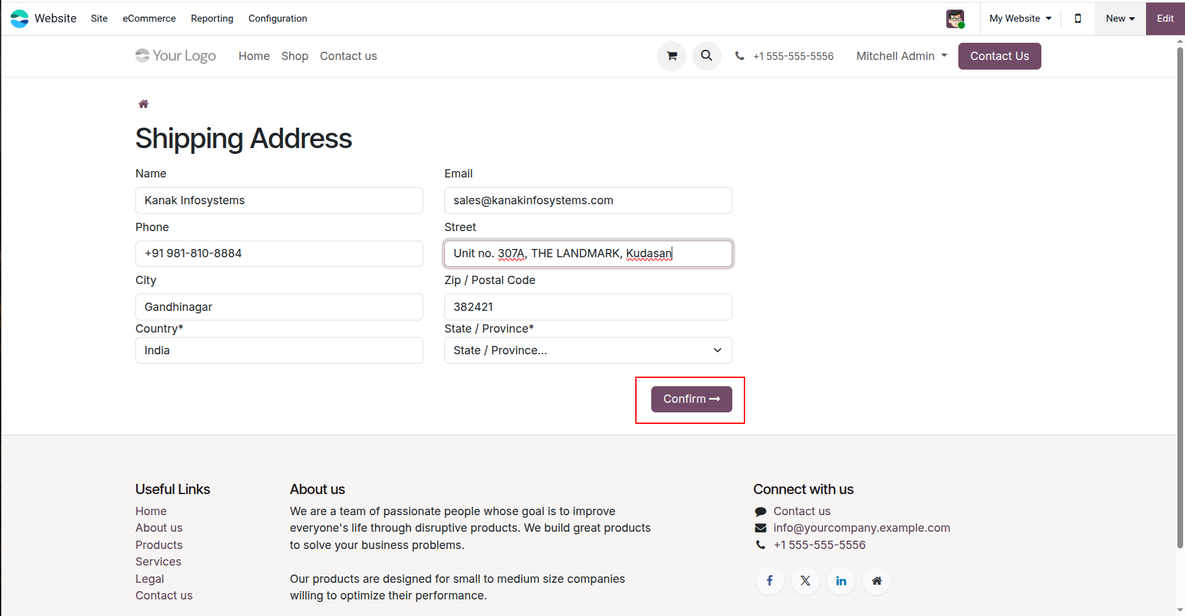Click the Confirm button

click(x=691, y=399)
